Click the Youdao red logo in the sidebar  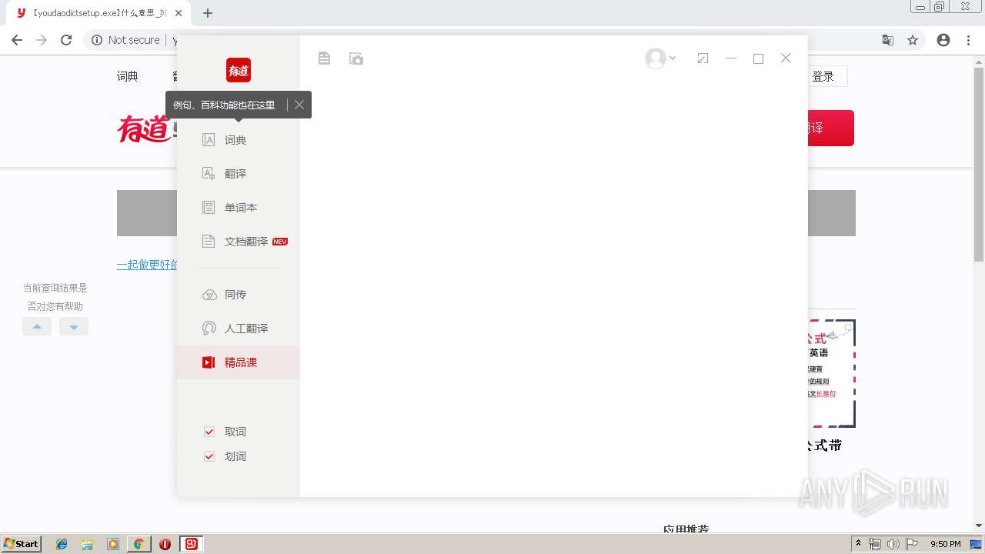pos(239,70)
